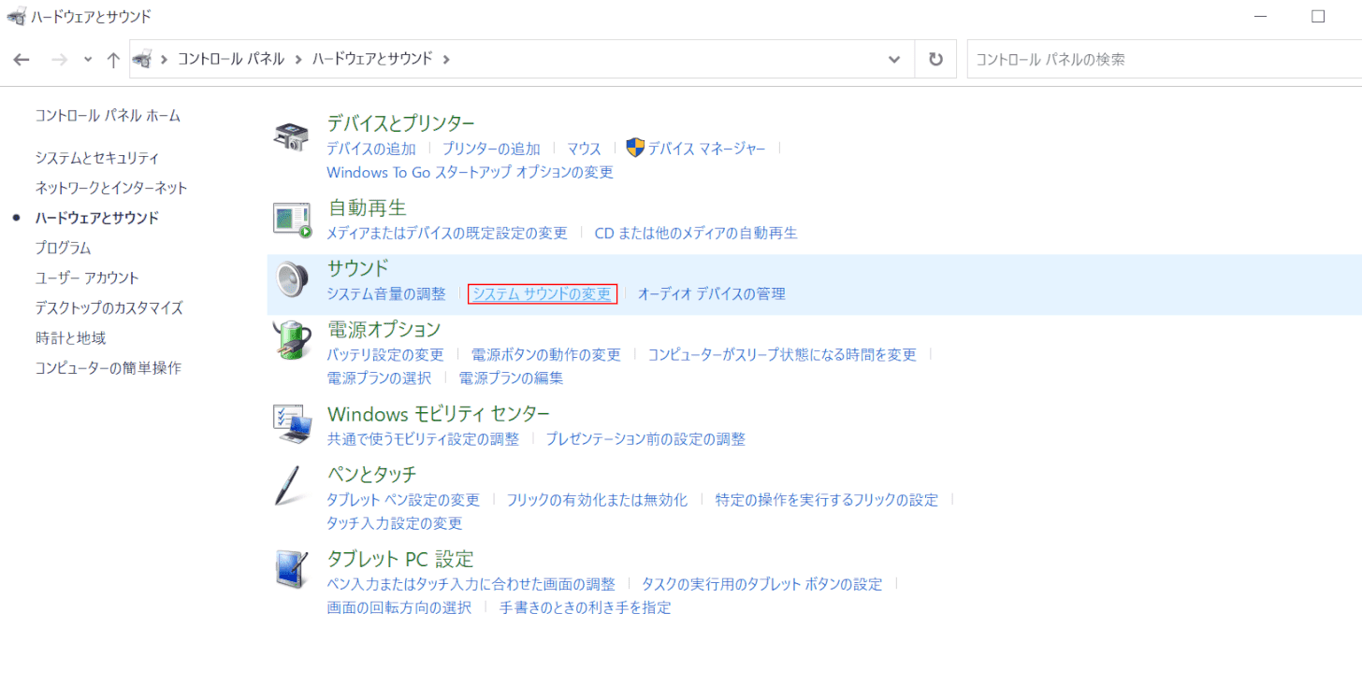Viewport: 1362px width, 684px height.
Task: Click the Windows Mobility Center icon
Action: tap(291, 423)
